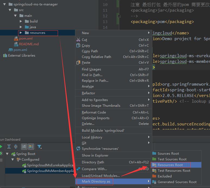
Task: Open the Refactor submenu
Action: pos(114,93)
